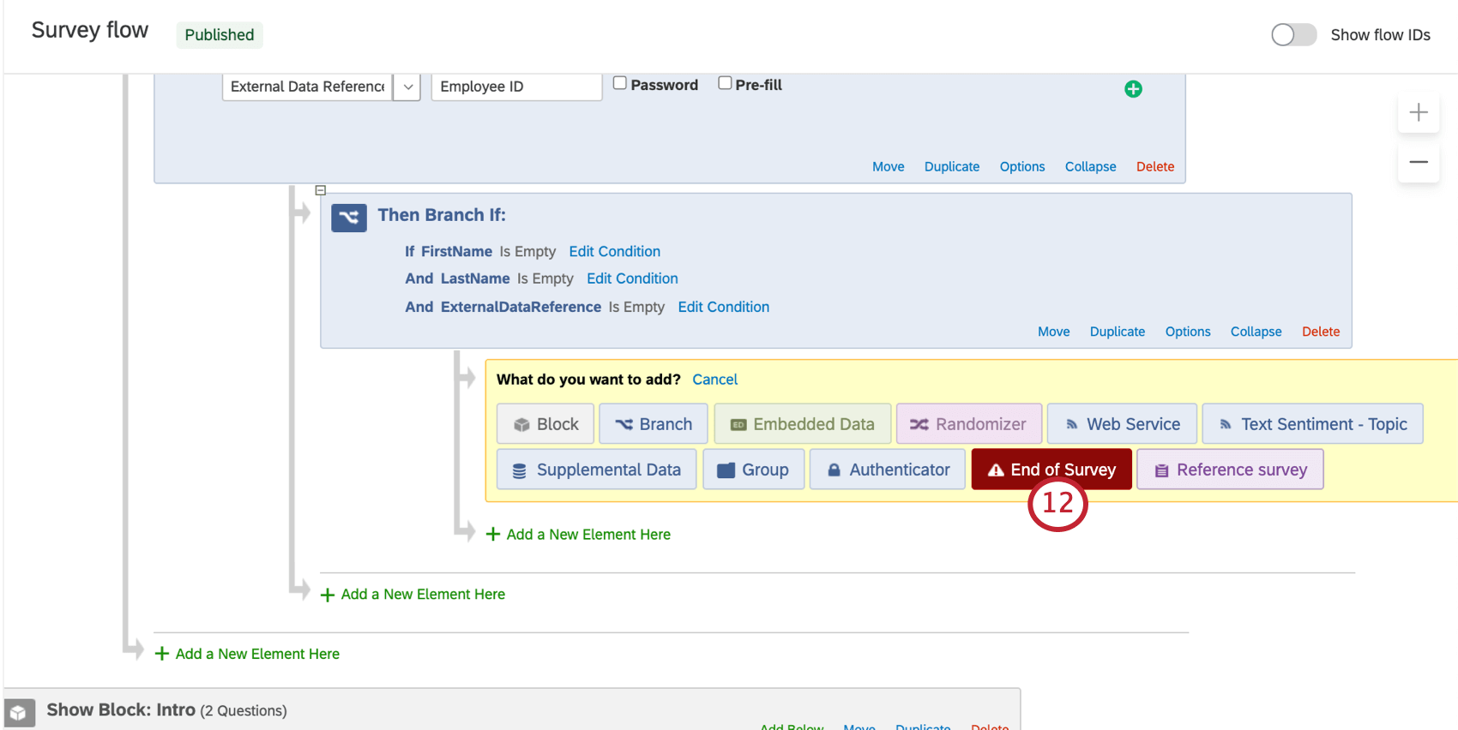
Task: Click the Show Block: Intro title
Action: click(121, 710)
